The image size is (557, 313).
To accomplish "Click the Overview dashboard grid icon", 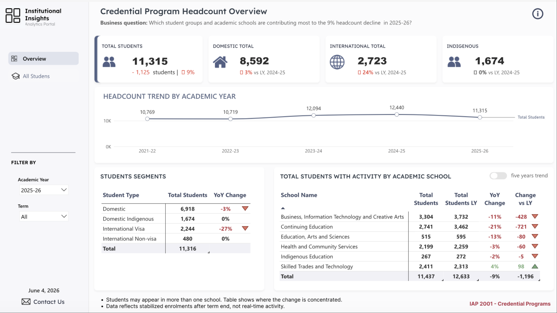I will click(14, 59).
